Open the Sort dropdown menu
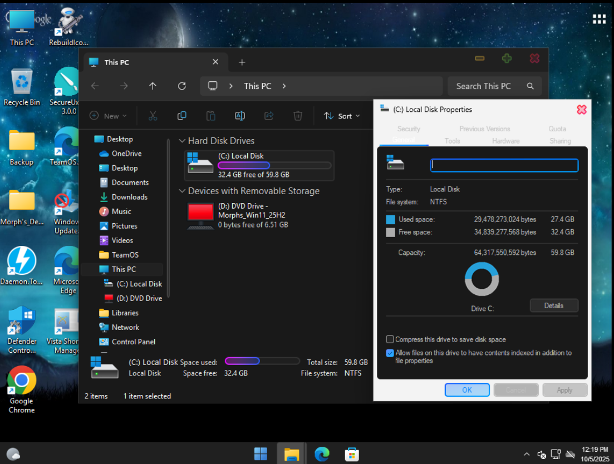Screen dimensions: 614x464 click(342, 116)
